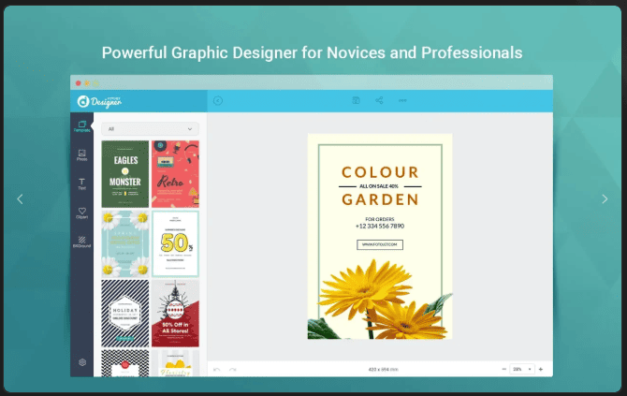Click the zoom in plus icon
This screenshot has width=627, height=396.
click(x=541, y=369)
